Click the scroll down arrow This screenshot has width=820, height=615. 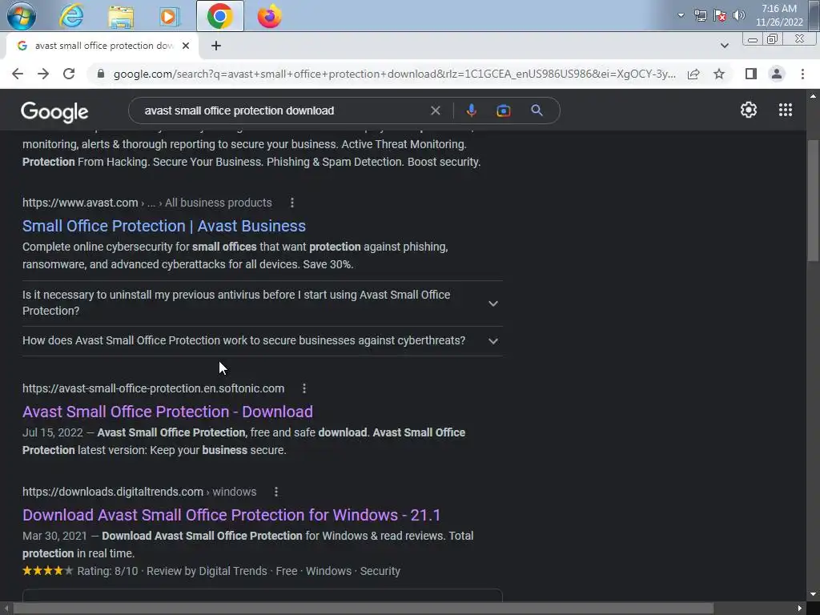click(x=813, y=595)
